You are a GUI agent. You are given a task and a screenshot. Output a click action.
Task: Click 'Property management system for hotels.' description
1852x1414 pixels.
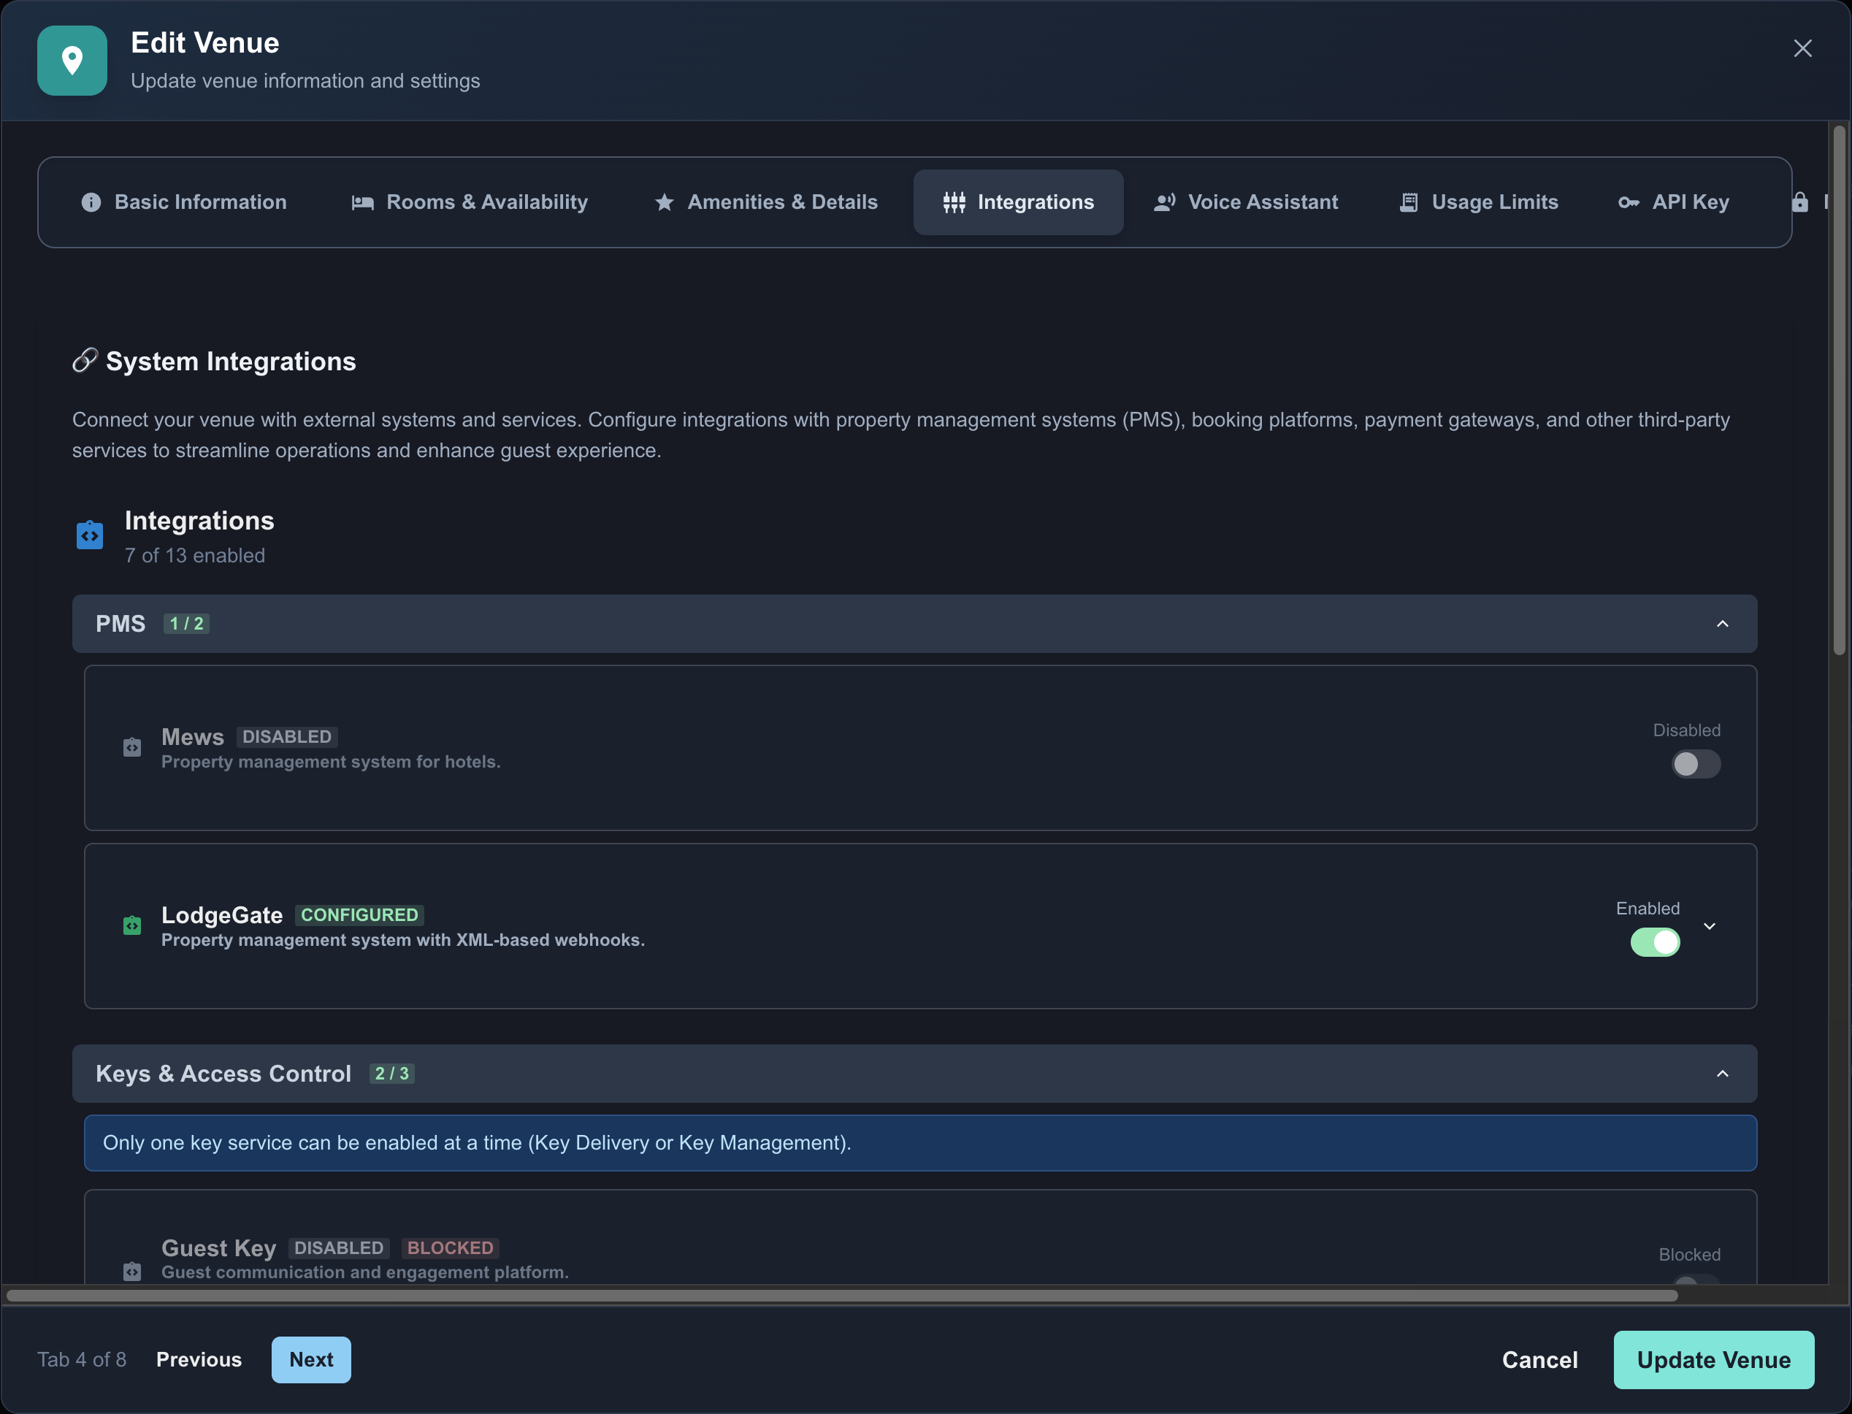point(331,762)
